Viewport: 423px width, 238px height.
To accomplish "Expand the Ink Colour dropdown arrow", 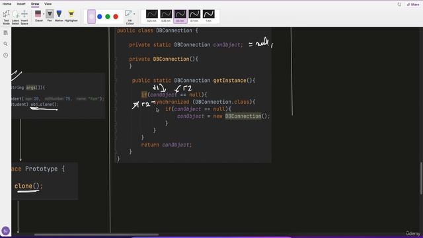I will 134,14.
